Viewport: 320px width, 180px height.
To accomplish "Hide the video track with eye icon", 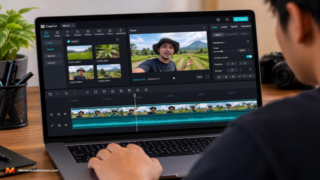I will point(65,114).
